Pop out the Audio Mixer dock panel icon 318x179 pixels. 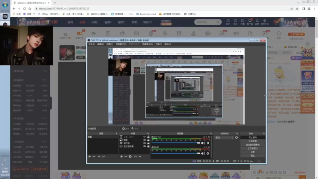(x=211, y=133)
